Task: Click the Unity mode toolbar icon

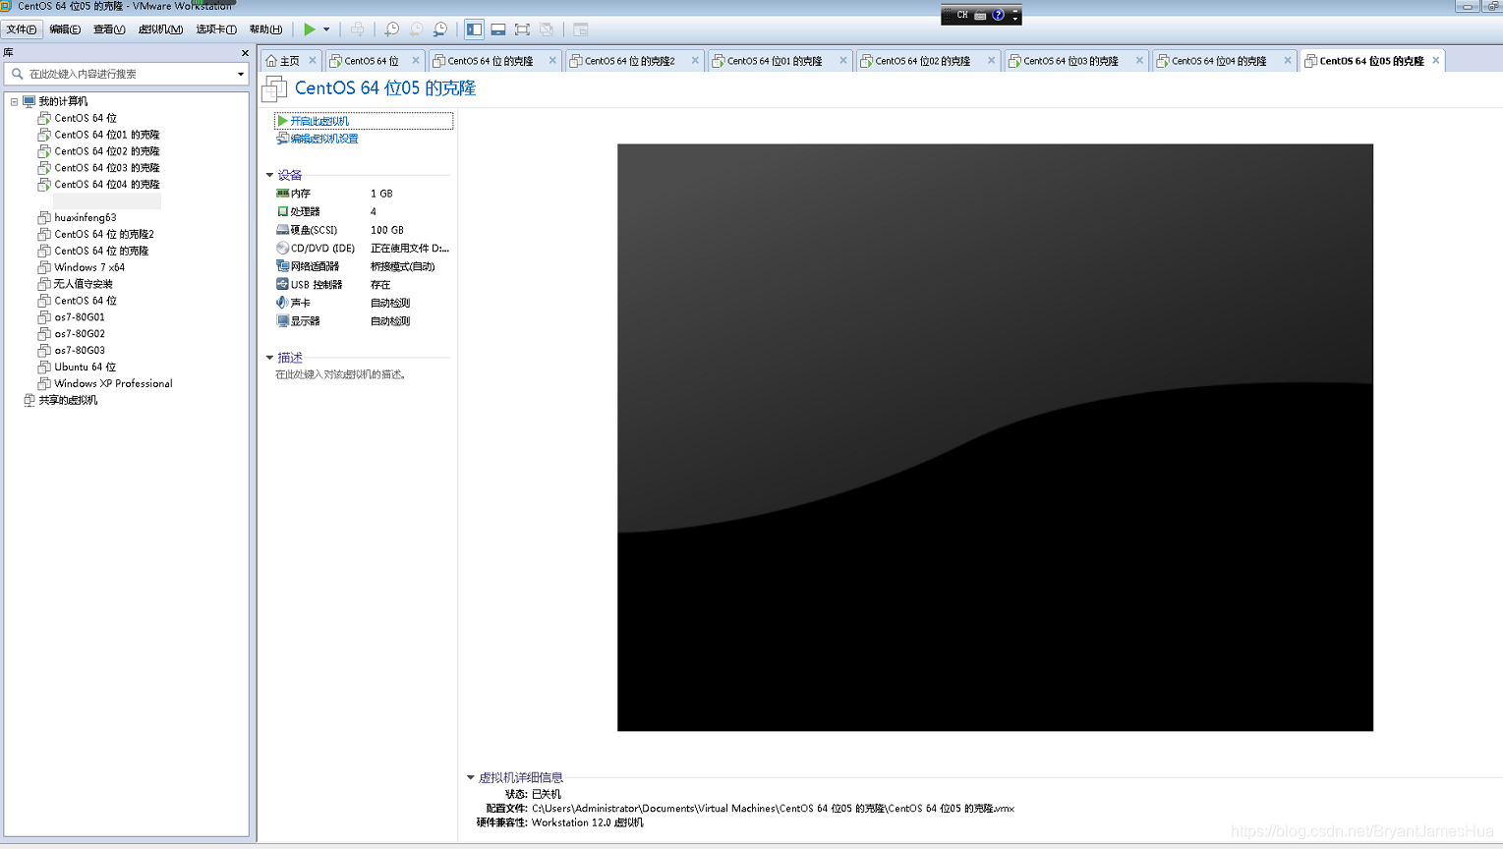Action: click(x=547, y=28)
